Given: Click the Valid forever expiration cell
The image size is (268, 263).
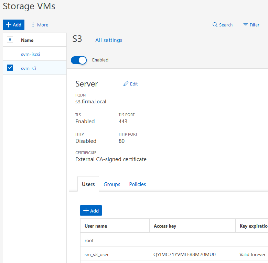Looking at the screenshot, I should coord(253,254).
